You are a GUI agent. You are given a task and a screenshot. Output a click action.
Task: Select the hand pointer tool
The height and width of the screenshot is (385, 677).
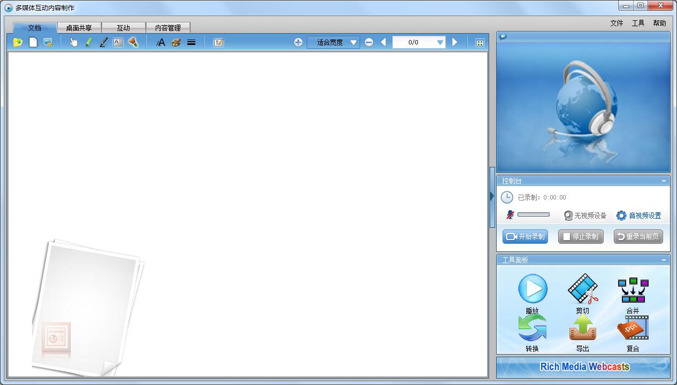tap(73, 42)
